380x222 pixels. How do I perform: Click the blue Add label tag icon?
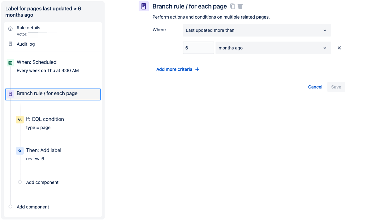(x=20, y=151)
